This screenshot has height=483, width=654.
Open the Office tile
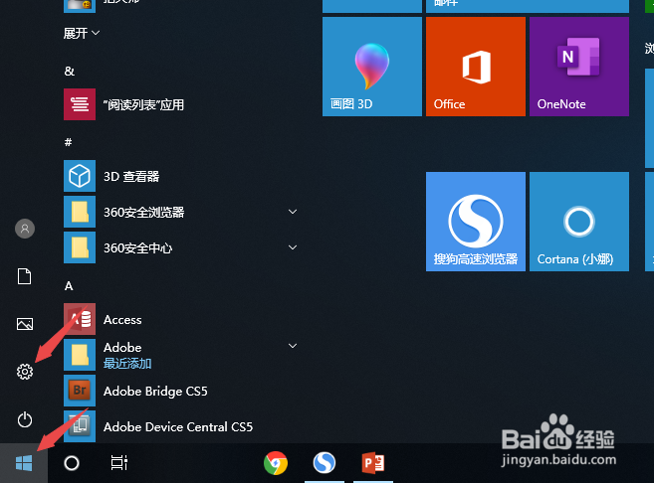pos(476,67)
